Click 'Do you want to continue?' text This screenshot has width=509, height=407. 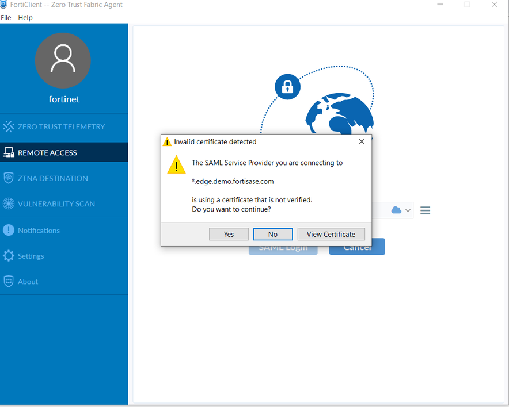(x=231, y=209)
